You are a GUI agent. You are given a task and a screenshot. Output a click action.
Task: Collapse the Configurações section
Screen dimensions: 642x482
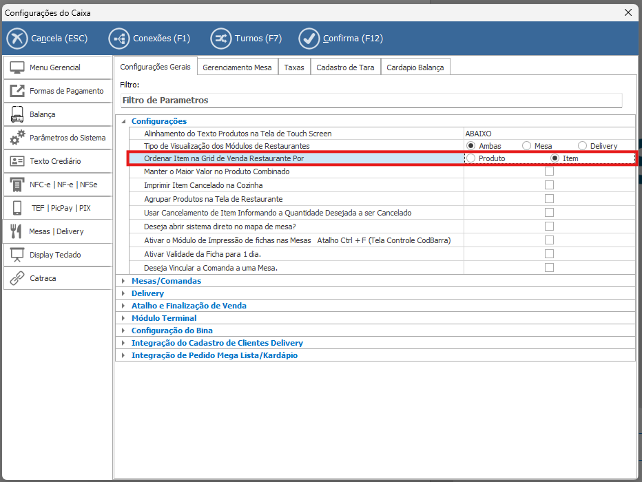(x=123, y=121)
